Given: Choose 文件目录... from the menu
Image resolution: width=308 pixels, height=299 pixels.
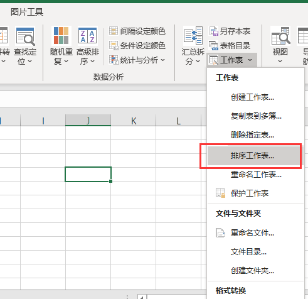Looking at the screenshot, I should pos(255,252).
